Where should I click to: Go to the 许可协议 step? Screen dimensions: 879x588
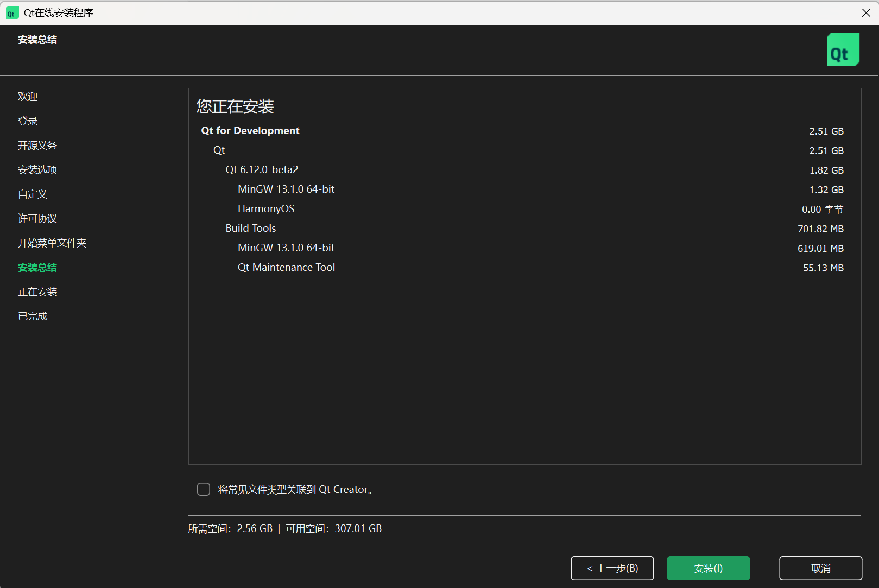[37, 219]
